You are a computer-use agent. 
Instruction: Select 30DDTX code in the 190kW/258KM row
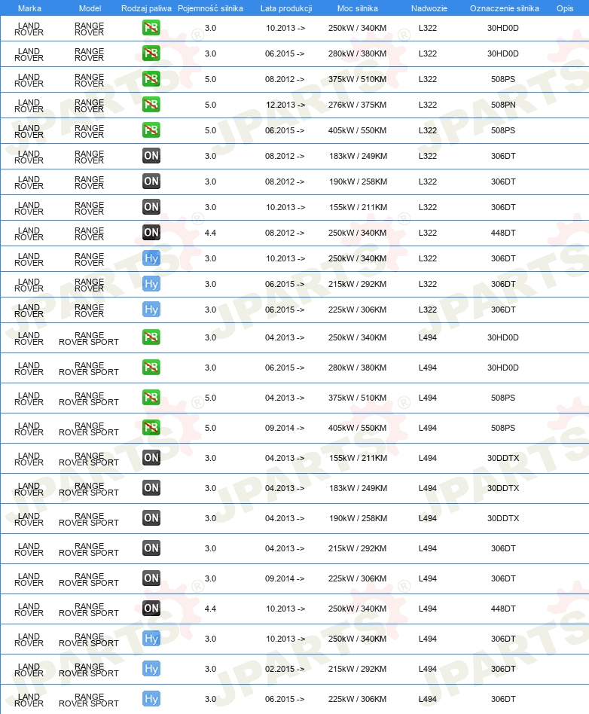point(503,518)
